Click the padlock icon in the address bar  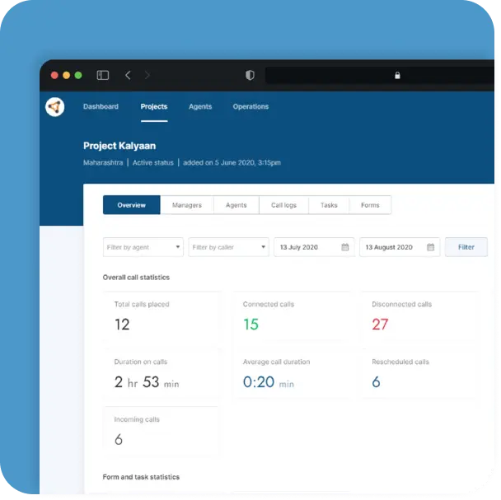tap(397, 75)
